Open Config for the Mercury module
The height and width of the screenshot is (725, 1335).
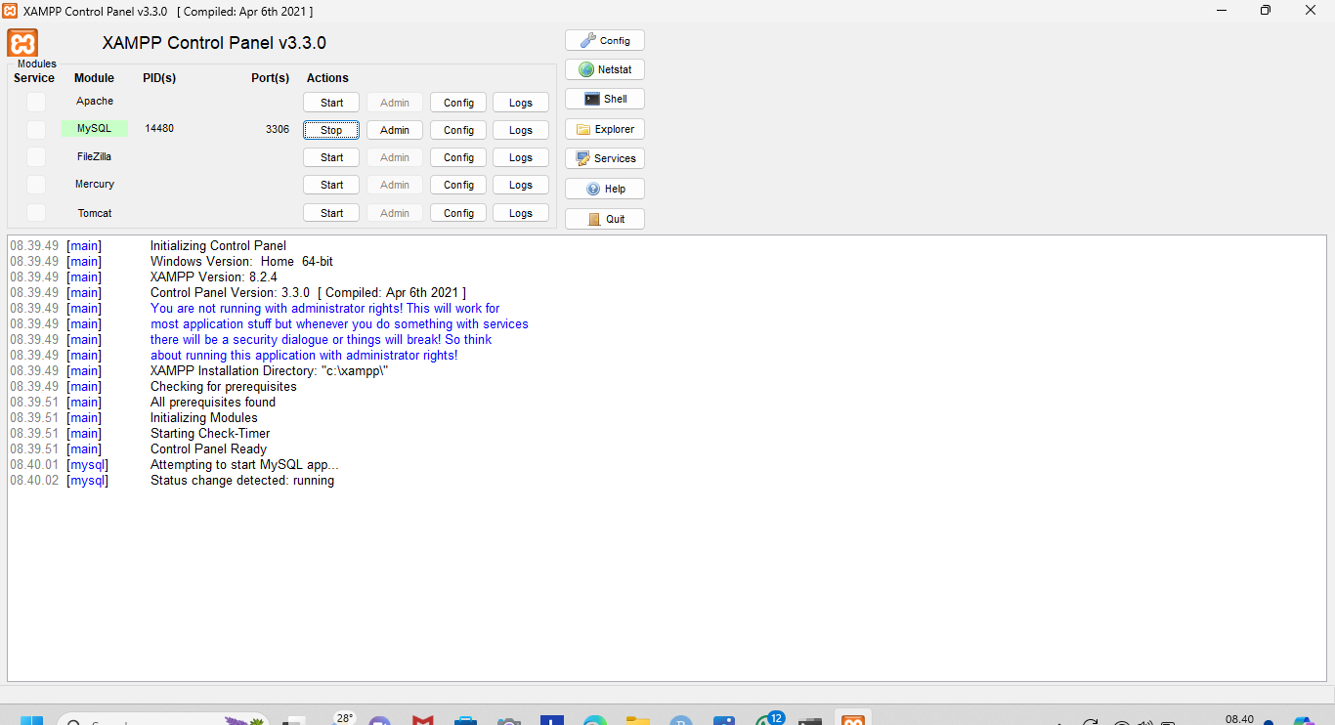point(458,185)
